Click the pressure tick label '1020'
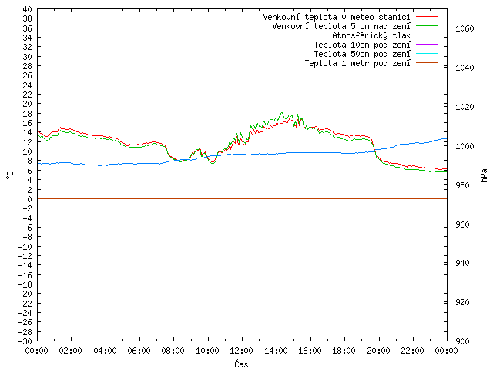Image resolution: width=493 pixels, height=369 pixels. (464, 107)
